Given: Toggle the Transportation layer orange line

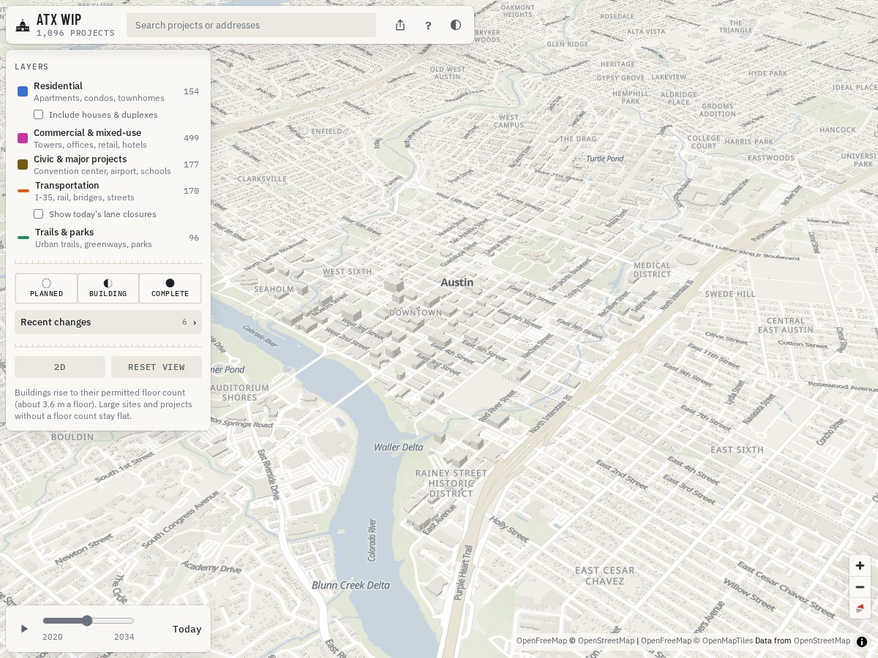Looking at the screenshot, I should click(x=23, y=191).
